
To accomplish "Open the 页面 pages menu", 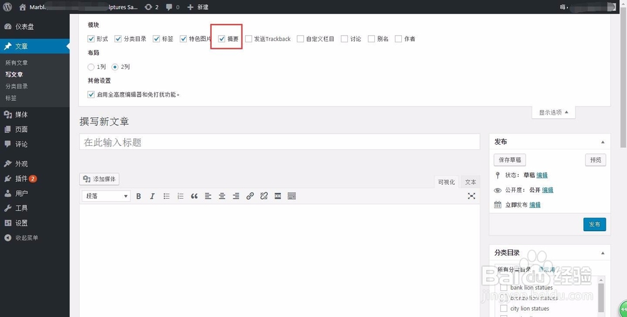I will coord(34,130).
